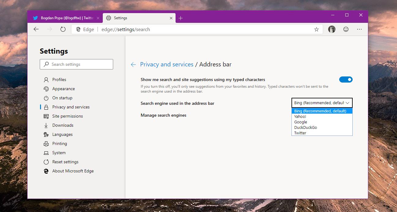Click the Downloads arrow icon
This screenshot has height=212, width=397.
(x=46, y=125)
